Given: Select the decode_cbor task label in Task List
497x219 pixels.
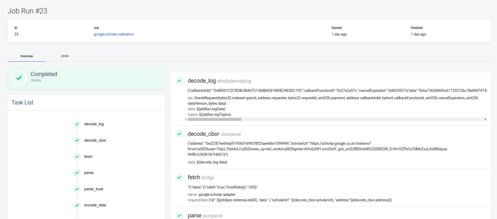Looking at the screenshot, I should pyautogui.click(x=95, y=140).
